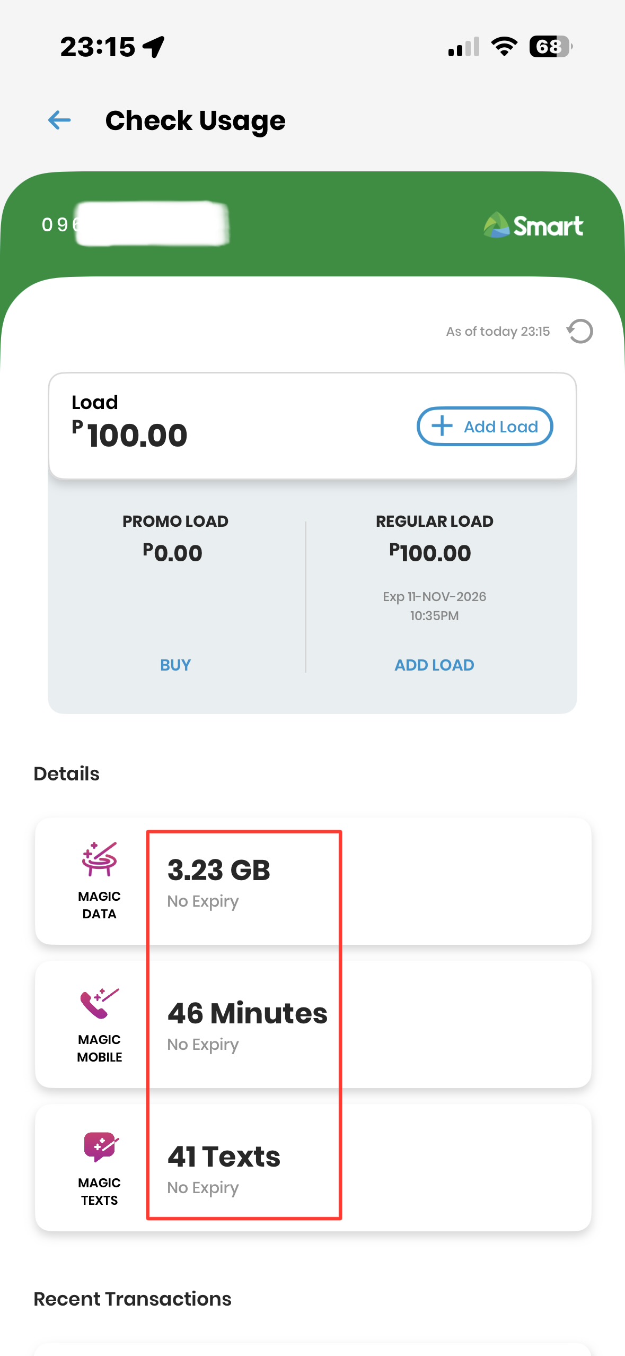Open the 3.23 GB Magic Data card
This screenshot has height=1356, width=625.
(x=313, y=881)
